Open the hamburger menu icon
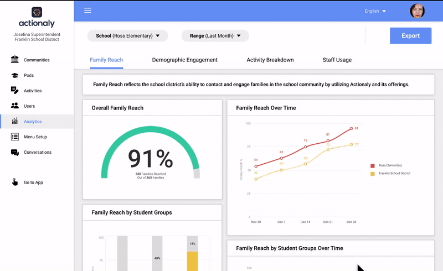The height and width of the screenshot is (271, 443). click(87, 11)
